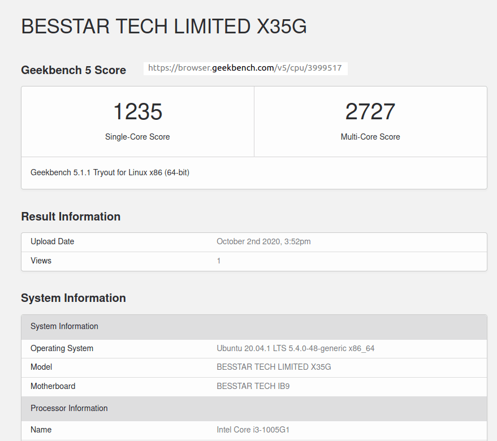Screen dimensions: 497x441
Task: Click the processor Name row label
Action: tap(41, 430)
